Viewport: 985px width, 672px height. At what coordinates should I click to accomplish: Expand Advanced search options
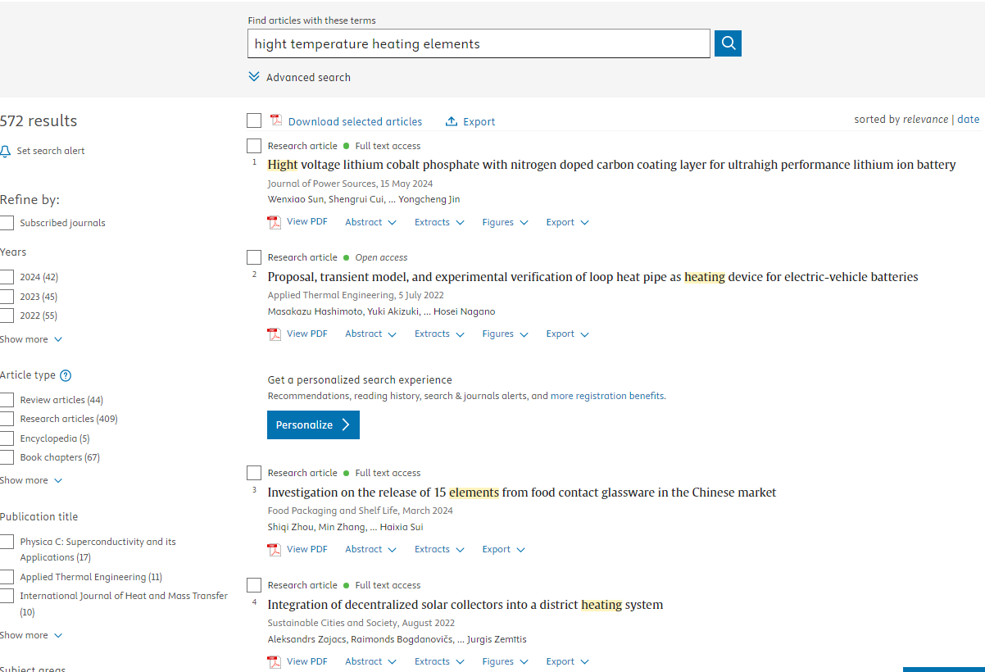[300, 77]
